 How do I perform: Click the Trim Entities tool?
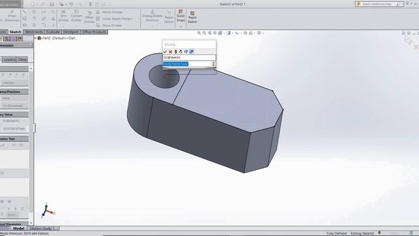[x=64, y=16]
